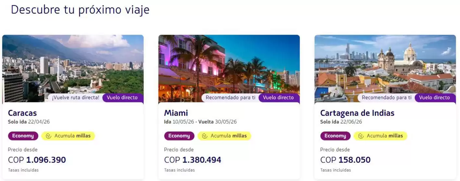
Task: Select the Miami destination title
Action: pyautogui.click(x=176, y=113)
